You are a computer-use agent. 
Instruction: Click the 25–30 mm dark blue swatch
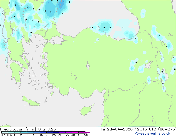56,132
